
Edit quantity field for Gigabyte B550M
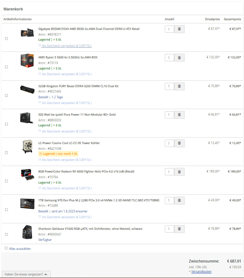(x=169, y=29)
